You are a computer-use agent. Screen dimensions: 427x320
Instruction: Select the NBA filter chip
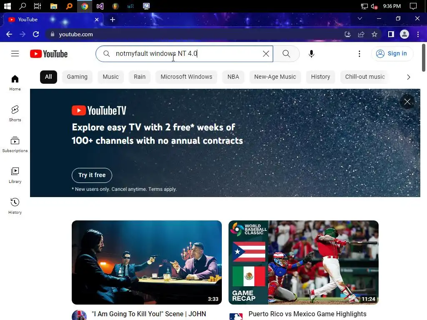tap(233, 77)
